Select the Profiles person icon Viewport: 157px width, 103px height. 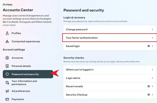tap(7, 33)
